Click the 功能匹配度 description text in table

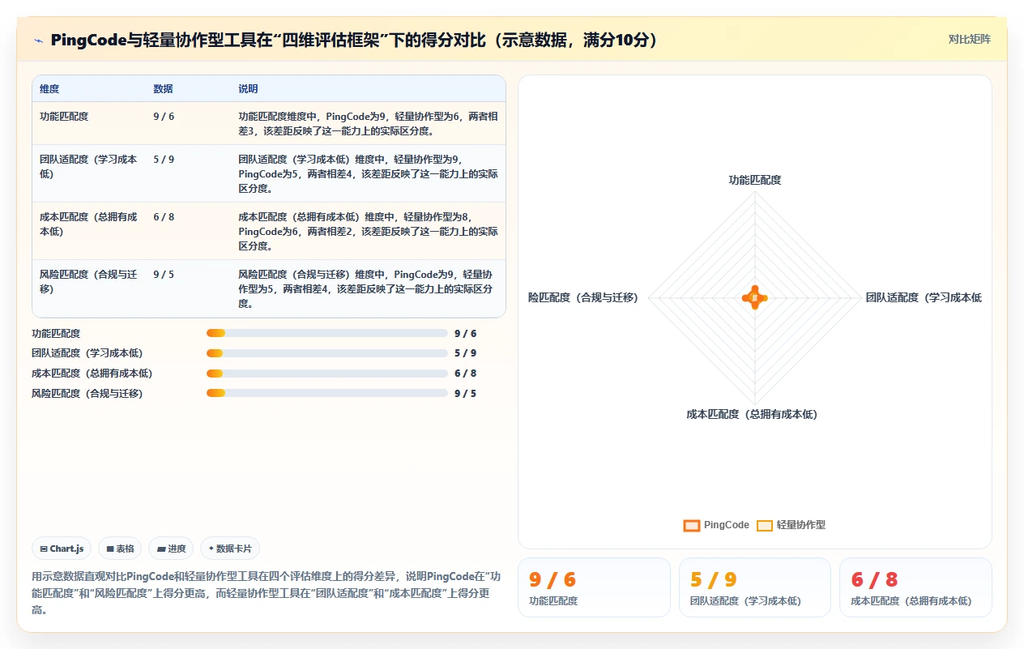368,124
